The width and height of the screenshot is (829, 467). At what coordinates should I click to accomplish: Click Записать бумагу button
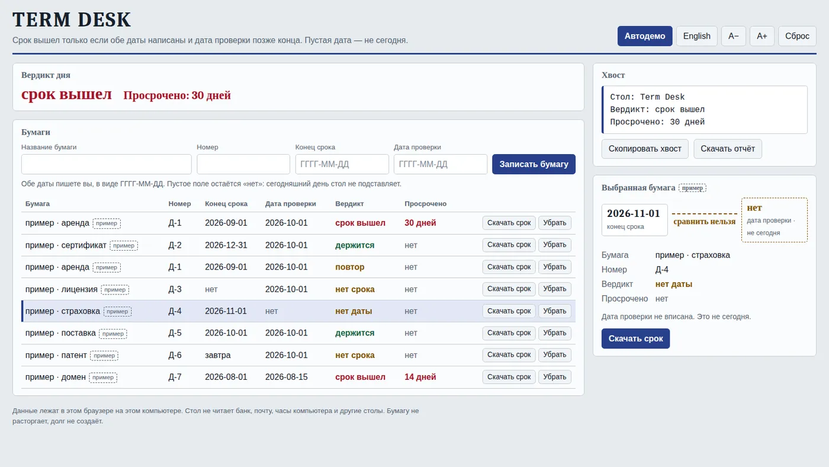534,164
